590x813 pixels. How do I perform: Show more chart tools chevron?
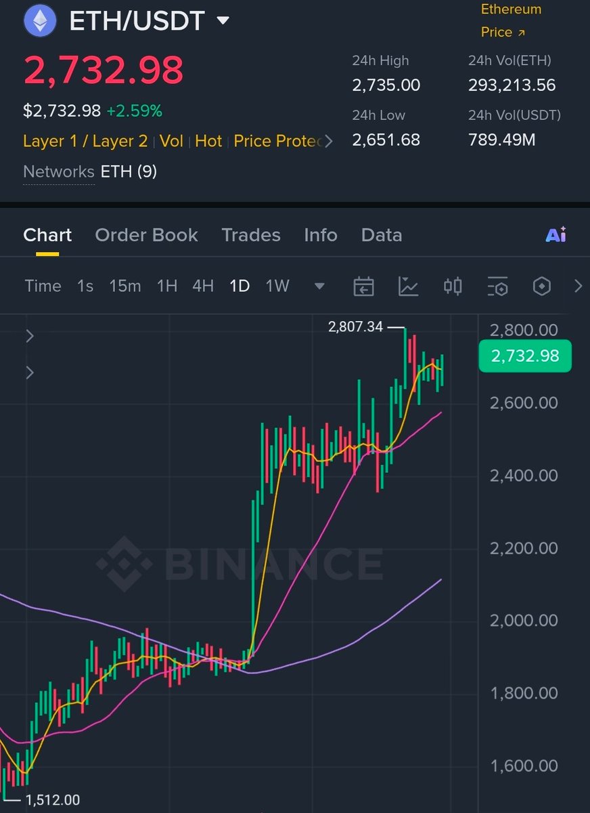[578, 287]
